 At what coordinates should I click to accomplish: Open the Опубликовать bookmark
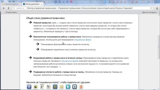(x=10, y=12)
